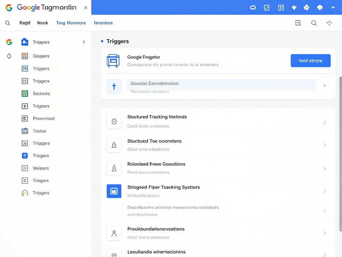
Task: Click the yellow arch icon at the sidebar bottom
Action: tap(25, 193)
